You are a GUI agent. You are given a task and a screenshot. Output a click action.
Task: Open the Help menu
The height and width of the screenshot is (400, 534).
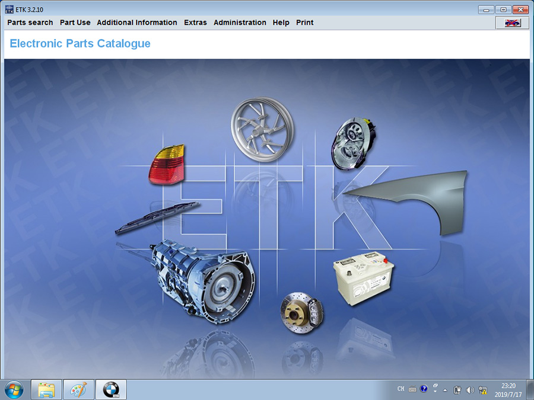[x=281, y=23]
